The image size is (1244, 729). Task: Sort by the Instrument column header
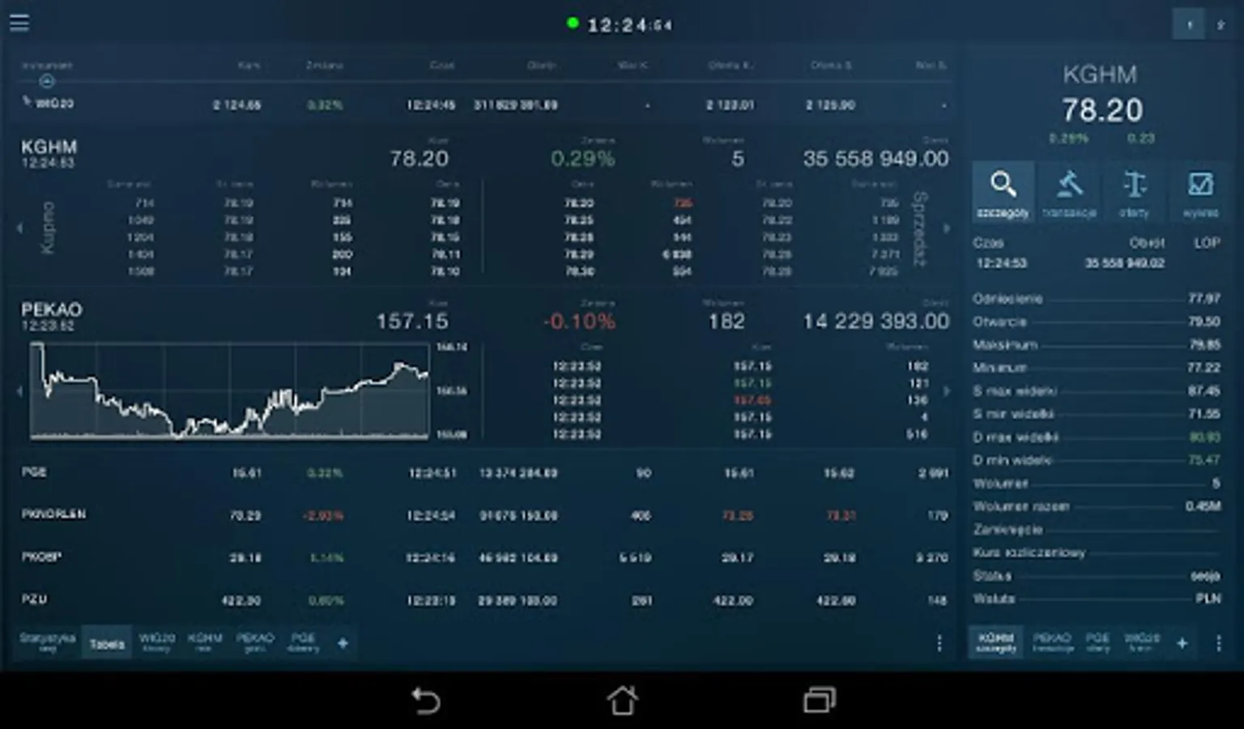[47, 66]
